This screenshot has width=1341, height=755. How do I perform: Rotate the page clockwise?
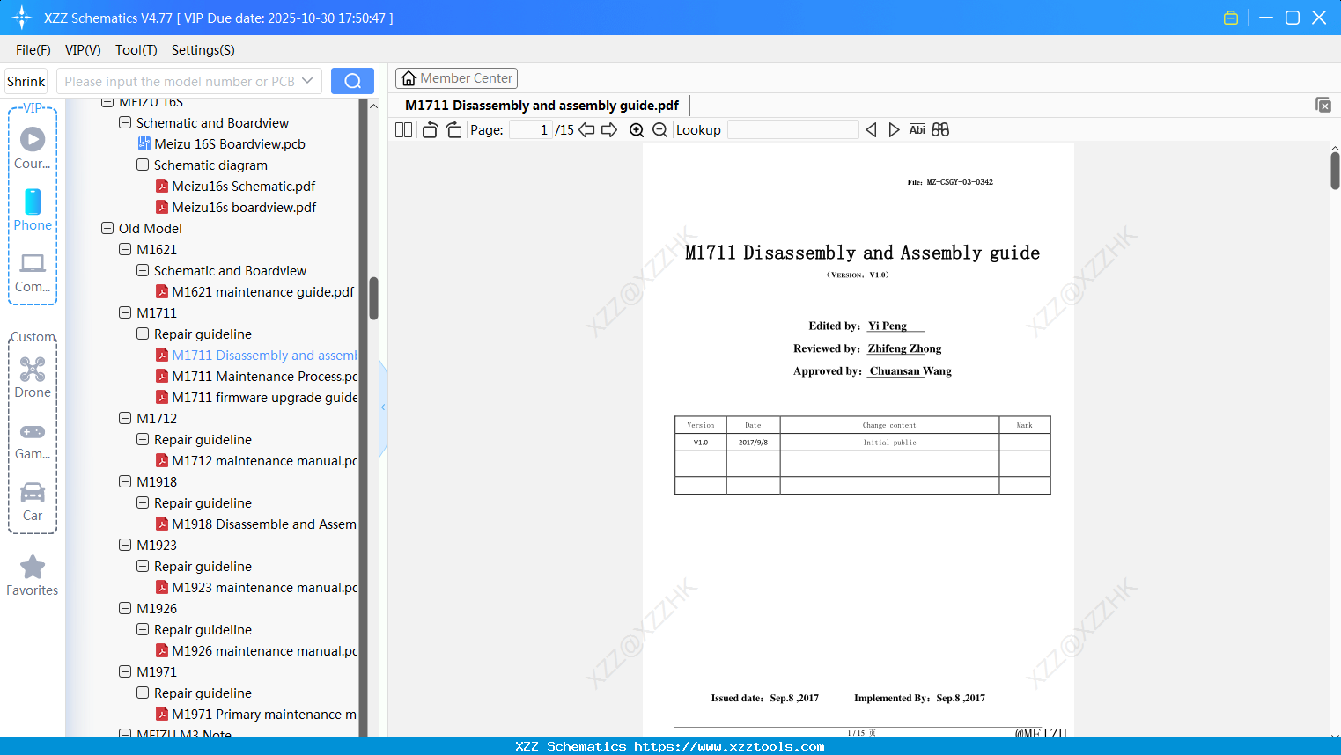(x=454, y=129)
